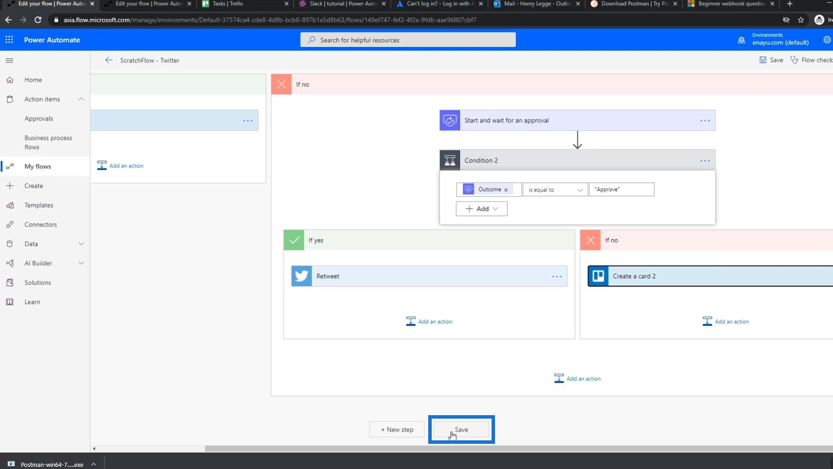Viewport: 833px width, 469px height.
Task: Click the Trello icon on Create a card 2
Action: point(598,276)
